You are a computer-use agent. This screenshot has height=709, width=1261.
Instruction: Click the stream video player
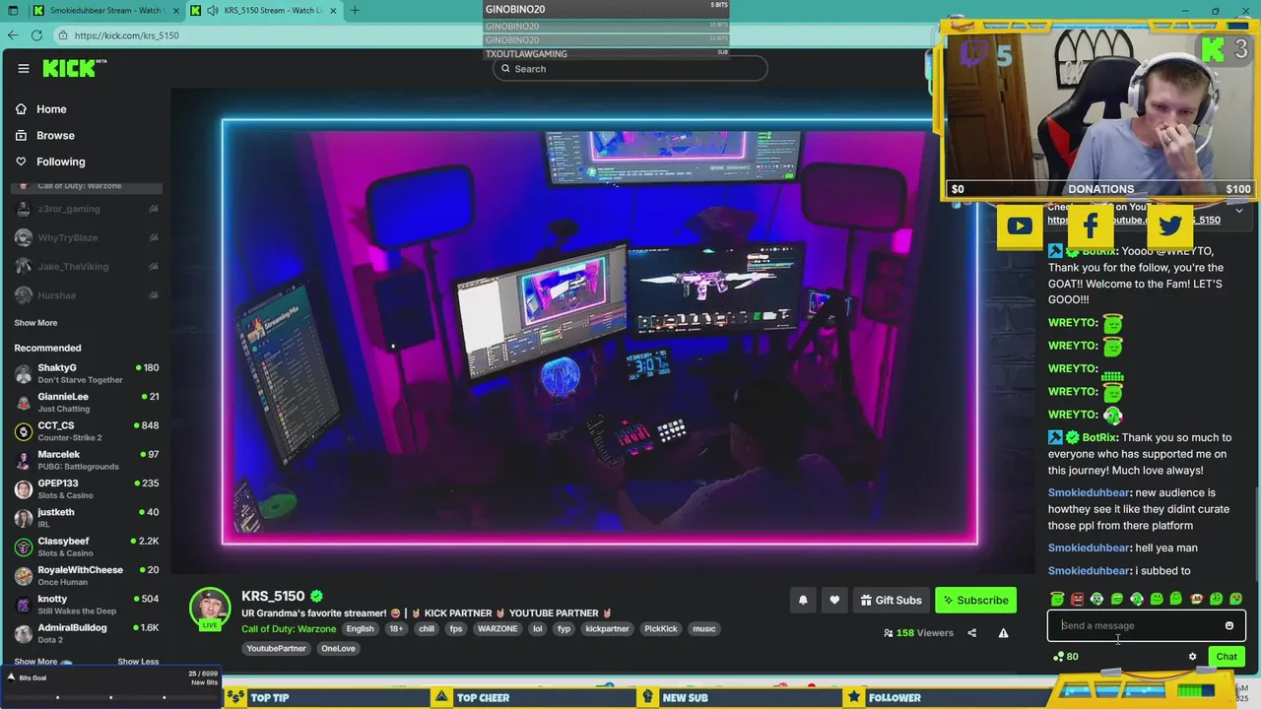tap(601, 332)
